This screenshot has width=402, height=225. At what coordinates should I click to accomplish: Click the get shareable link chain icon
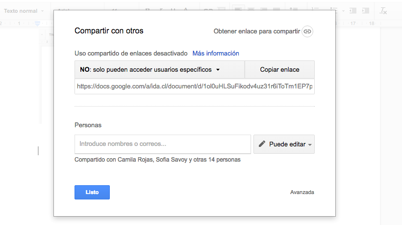[x=307, y=31]
